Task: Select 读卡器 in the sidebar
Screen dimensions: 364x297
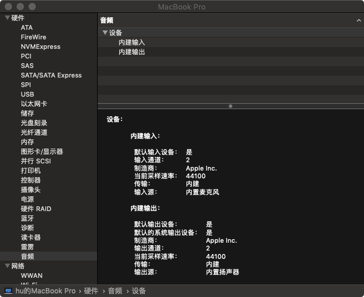Action: [30, 237]
